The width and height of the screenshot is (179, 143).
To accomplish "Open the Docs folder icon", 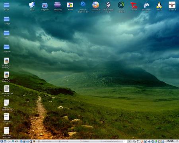I will (32, 5).
